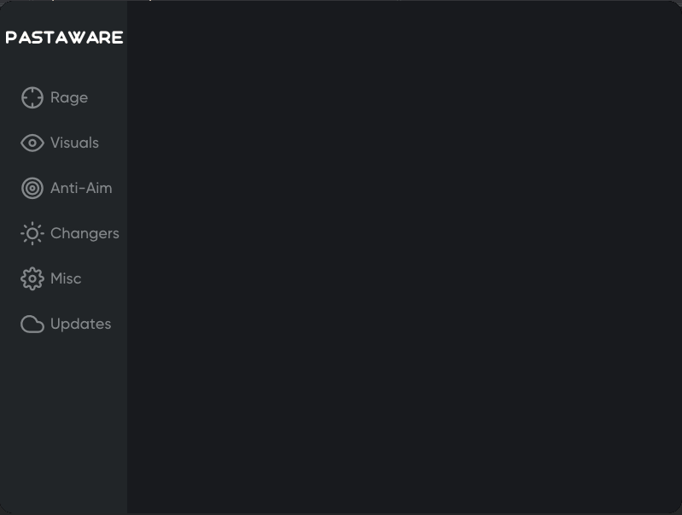This screenshot has width=682, height=515.
Task: Go to the Changers text label
Action: (x=85, y=233)
